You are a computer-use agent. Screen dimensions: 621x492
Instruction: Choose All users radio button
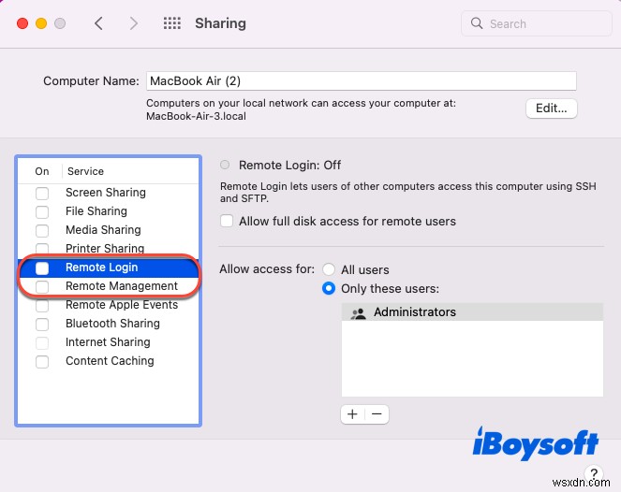point(329,269)
